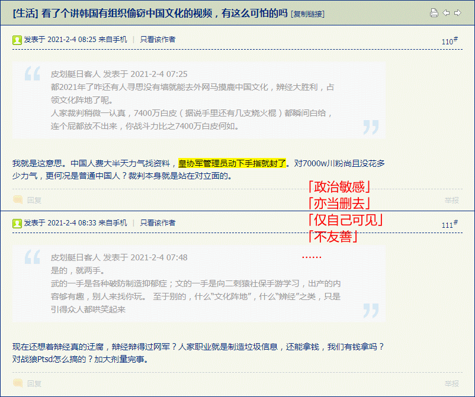The image size is (475, 397).
Task: Report post 110 with 举报
Action: [x=452, y=200]
